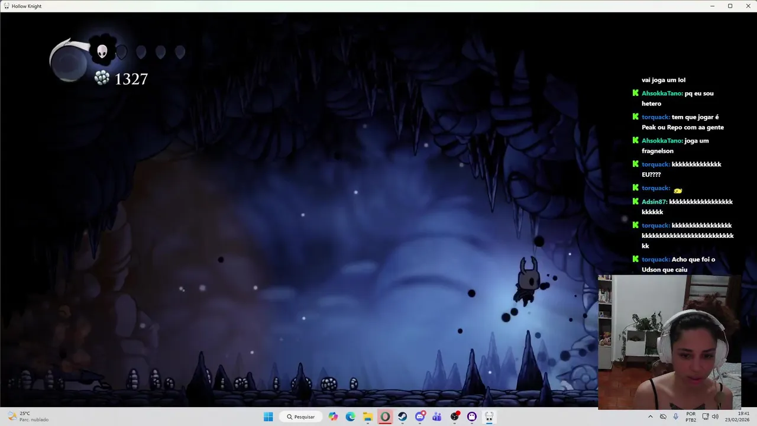Click the streamer webcam overlay
Screen dimensions: 757x426
669,342
